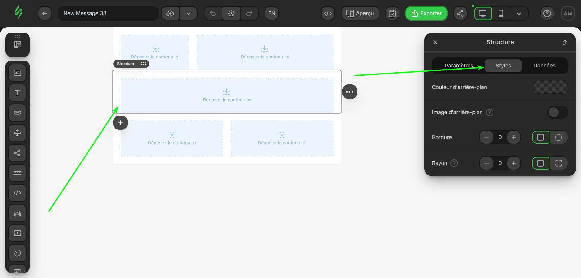
Task: Open the preview mode dropdown chevron
Action: click(x=519, y=13)
